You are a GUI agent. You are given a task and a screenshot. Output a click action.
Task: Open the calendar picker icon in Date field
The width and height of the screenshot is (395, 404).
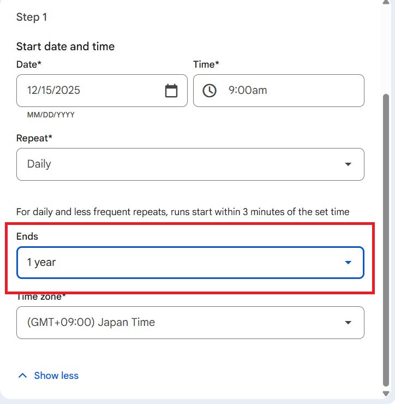point(171,91)
